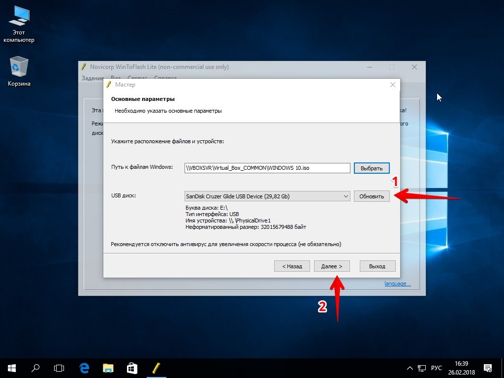Expand USB диск dropdown list

(346, 196)
